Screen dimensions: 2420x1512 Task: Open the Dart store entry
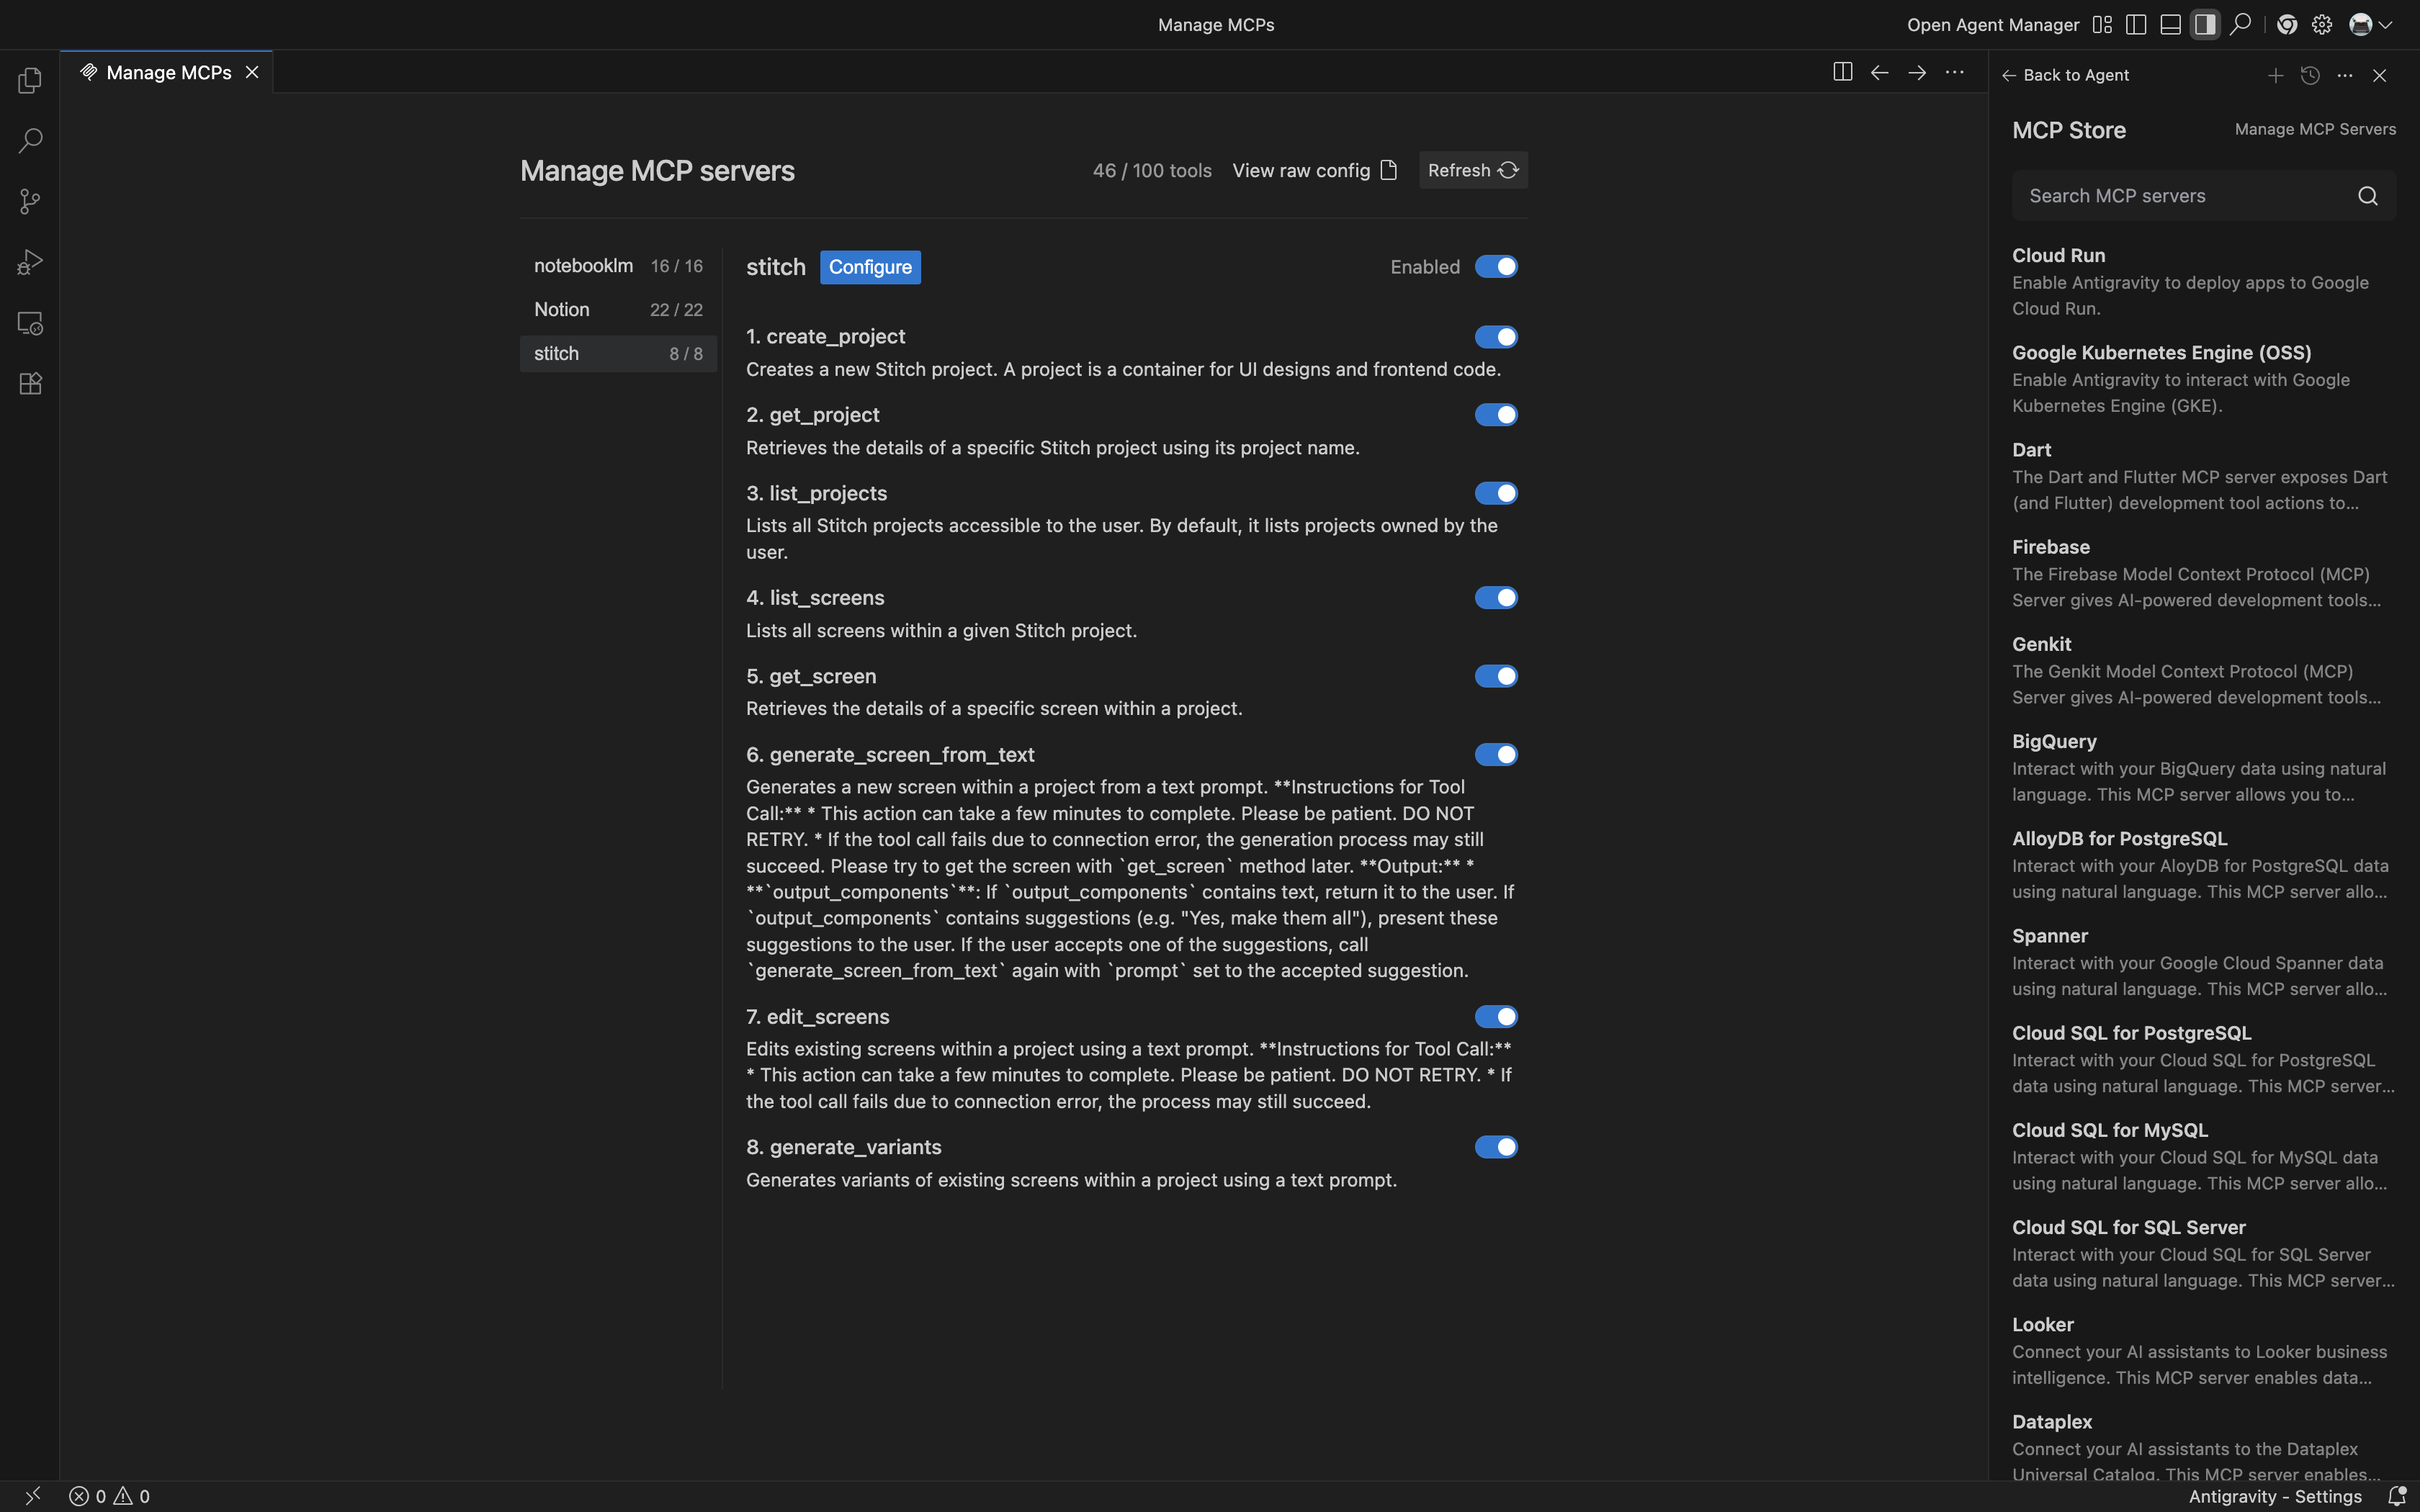[x=2204, y=476]
